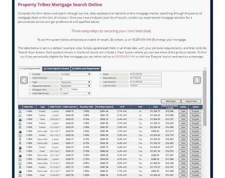Click the results panel vertical scrollbar thumb
This screenshot has width=225, height=178.
205,98
